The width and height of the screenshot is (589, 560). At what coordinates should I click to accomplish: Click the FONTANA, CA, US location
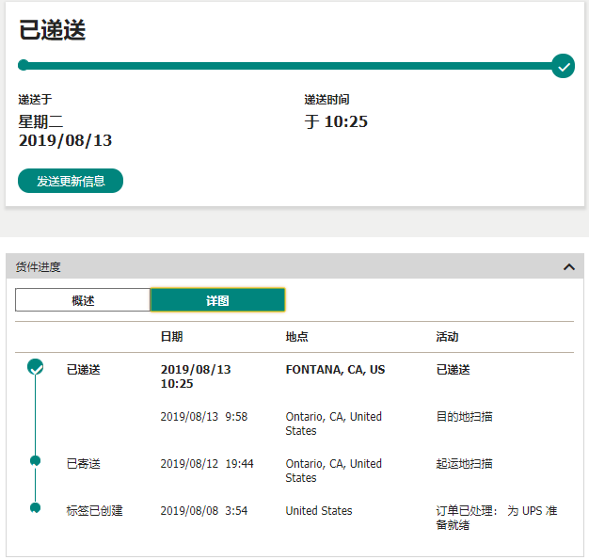[335, 370]
